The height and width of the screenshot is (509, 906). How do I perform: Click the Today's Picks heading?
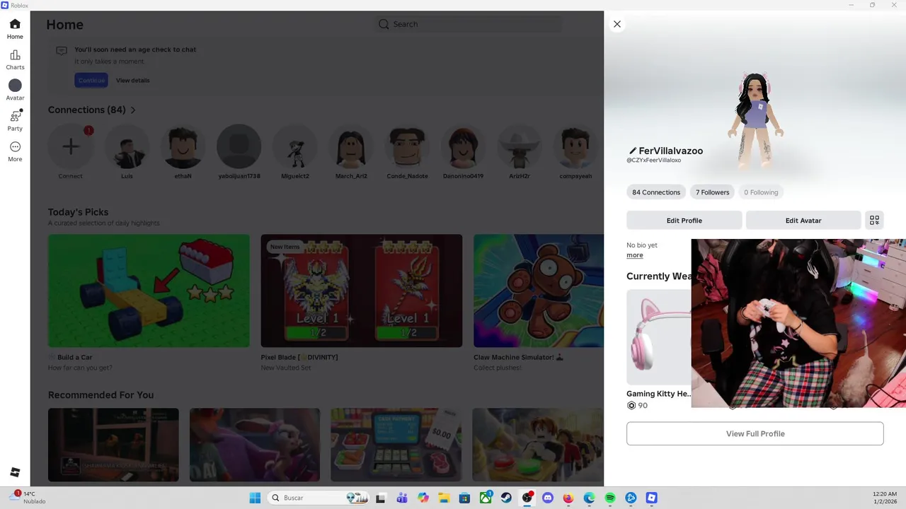pos(78,212)
